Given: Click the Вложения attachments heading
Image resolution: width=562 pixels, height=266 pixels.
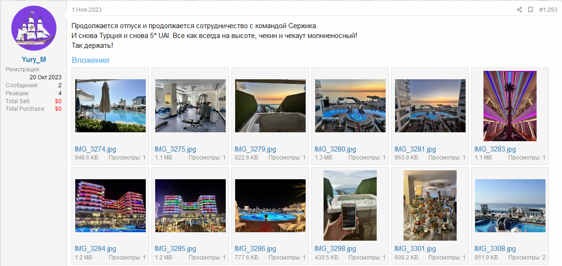Looking at the screenshot, I should pos(90,60).
